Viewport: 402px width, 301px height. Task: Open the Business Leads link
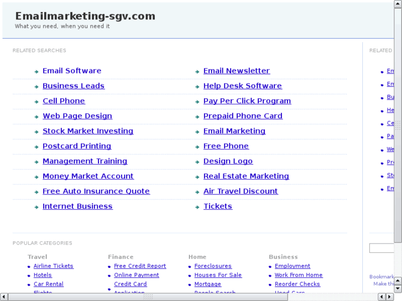tap(73, 86)
